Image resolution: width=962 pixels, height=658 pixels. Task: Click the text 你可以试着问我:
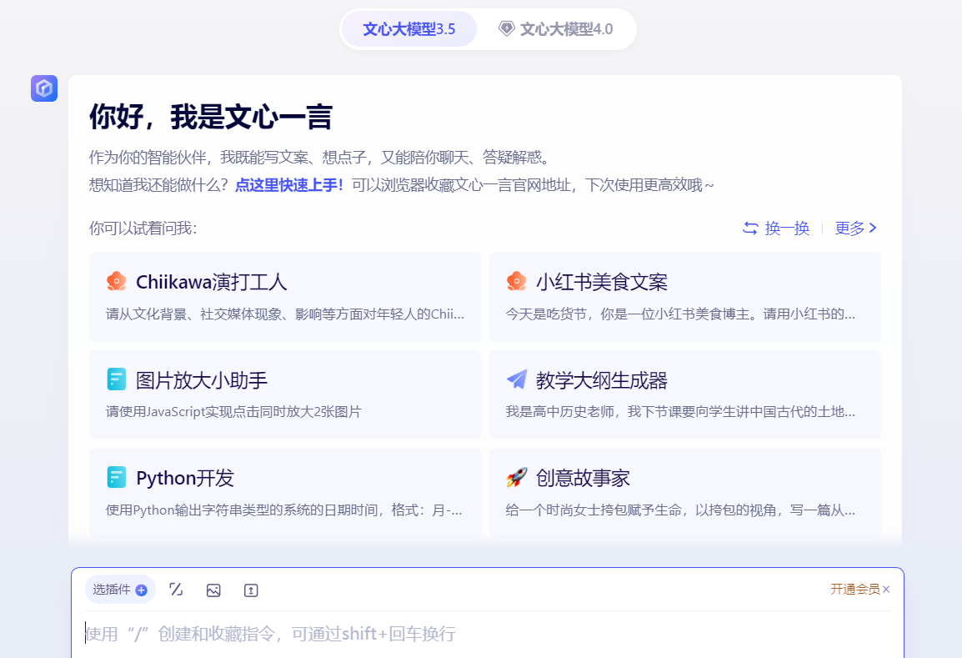143,229
